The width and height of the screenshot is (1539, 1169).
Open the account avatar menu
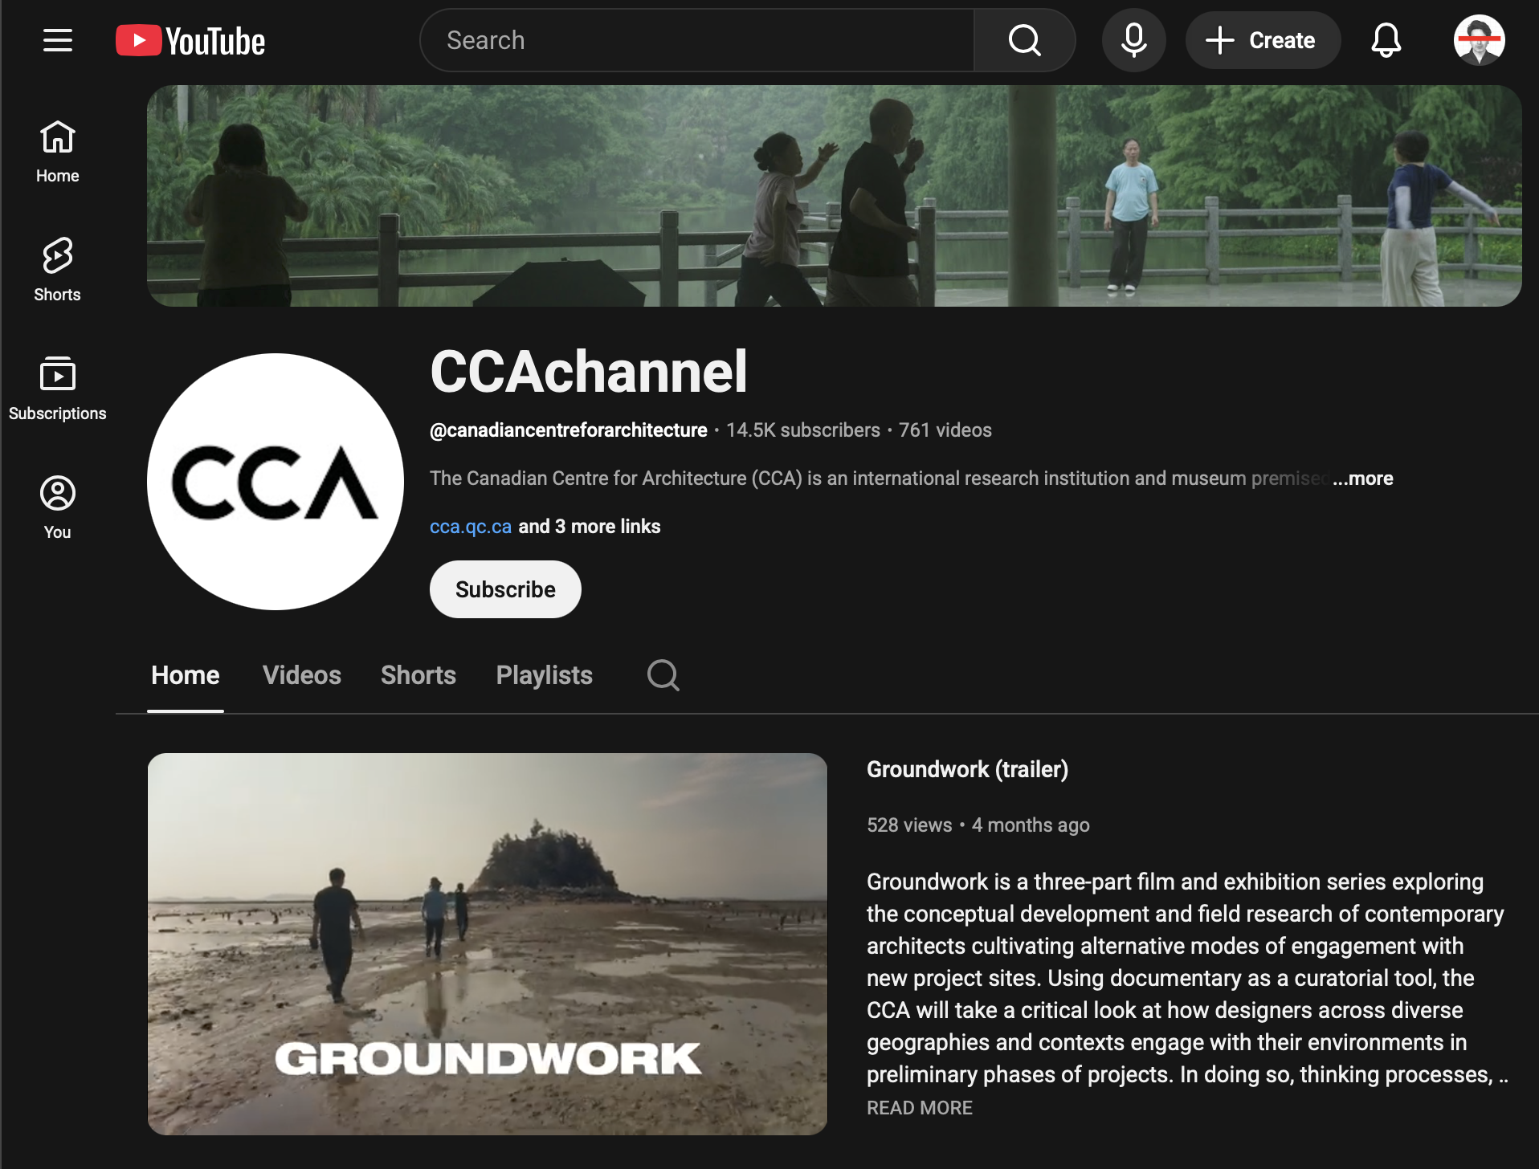pyautogui.click(x=1479, y=40)
